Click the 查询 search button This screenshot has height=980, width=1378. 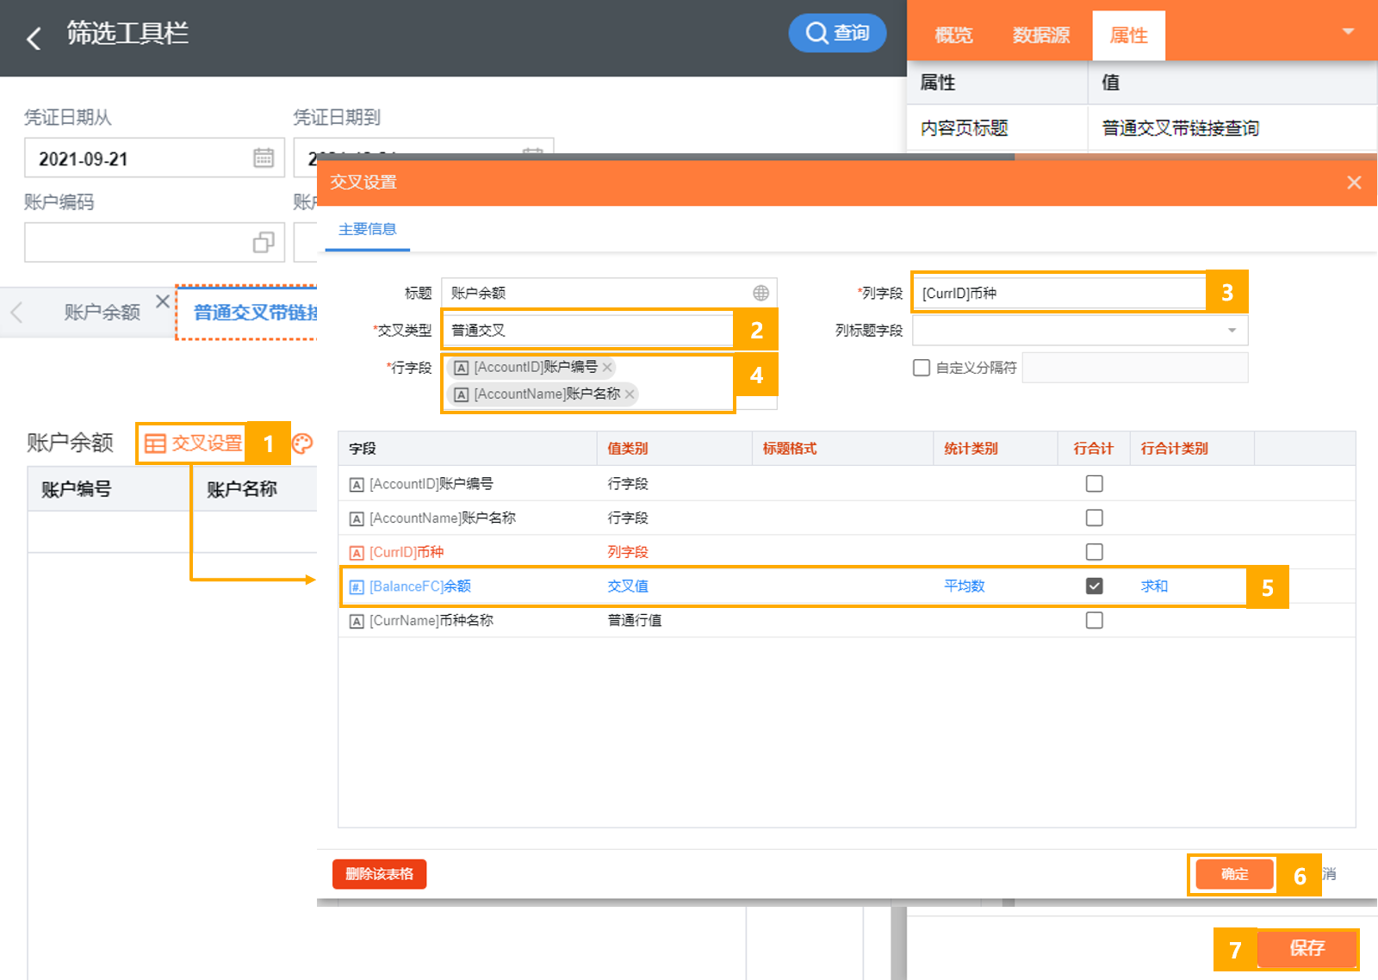[837, 33]
